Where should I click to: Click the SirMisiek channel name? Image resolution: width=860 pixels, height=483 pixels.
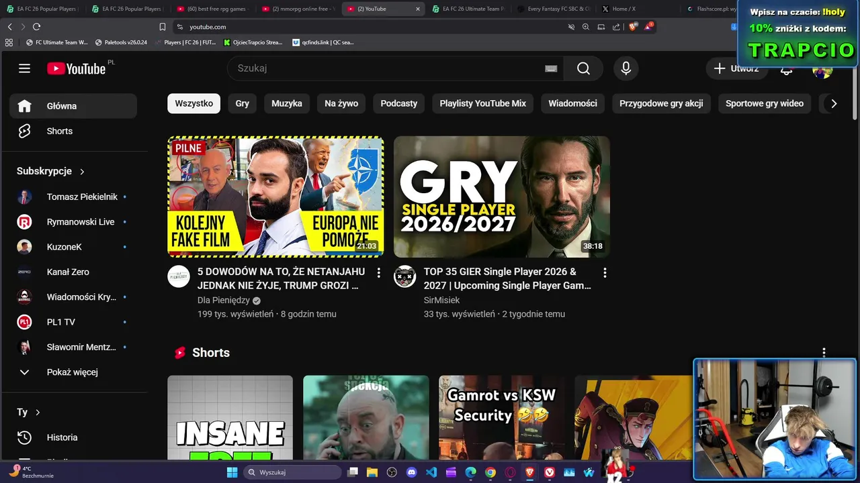point(441,301)
